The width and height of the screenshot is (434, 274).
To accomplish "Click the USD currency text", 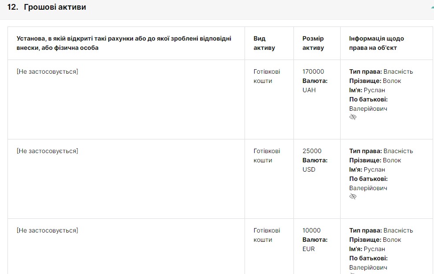I will click(309, 169).
